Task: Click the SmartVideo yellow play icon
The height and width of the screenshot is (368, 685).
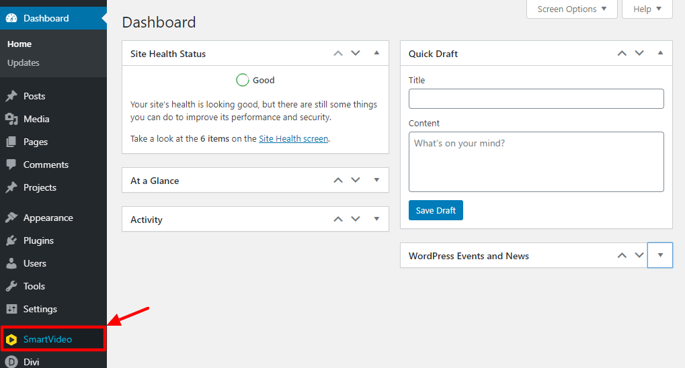Action: tap(11, 339)
